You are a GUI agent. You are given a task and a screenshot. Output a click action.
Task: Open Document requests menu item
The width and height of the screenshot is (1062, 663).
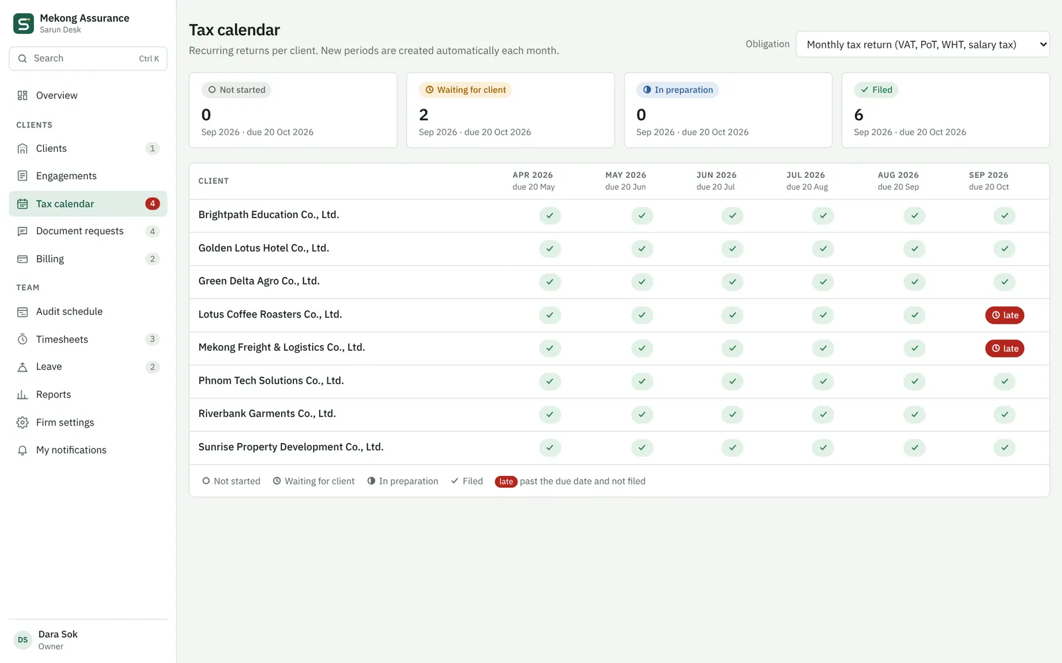(88, 231)
